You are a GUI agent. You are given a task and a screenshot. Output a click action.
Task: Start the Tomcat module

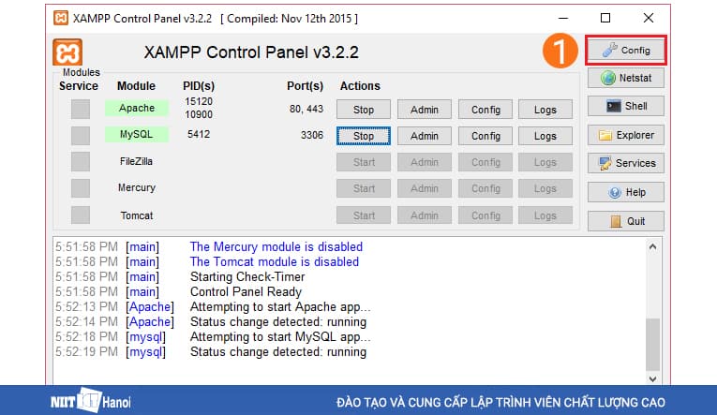364,215
